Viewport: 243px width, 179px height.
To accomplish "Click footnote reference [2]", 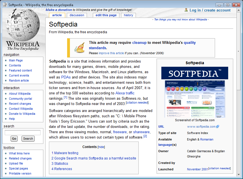I will pyautogui.click(x=145, y=136).
